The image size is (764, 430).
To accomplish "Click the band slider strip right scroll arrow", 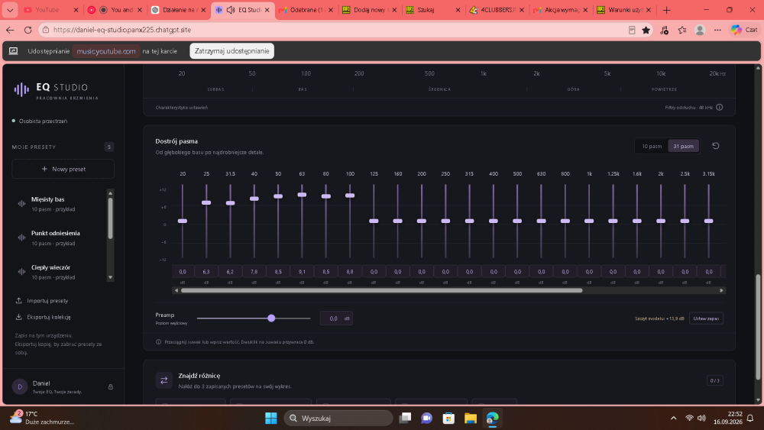I will point(722,290).
